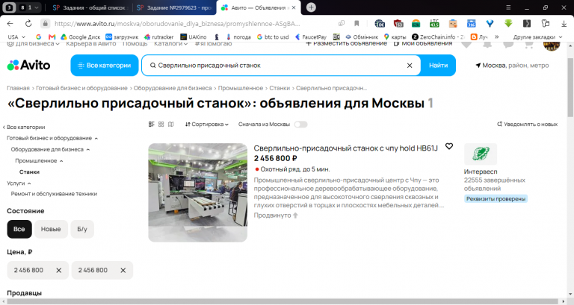574x305 pixels.
Task: Click the padlock site security icon
Action: click(45, 23)
